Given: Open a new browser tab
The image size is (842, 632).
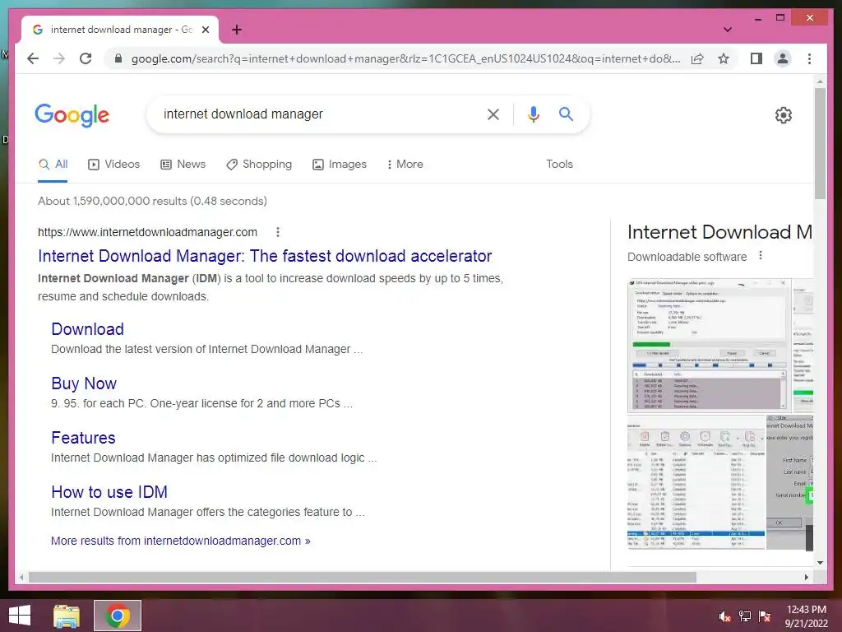Looking at the screenshot, I should click(x=236, y=30).
